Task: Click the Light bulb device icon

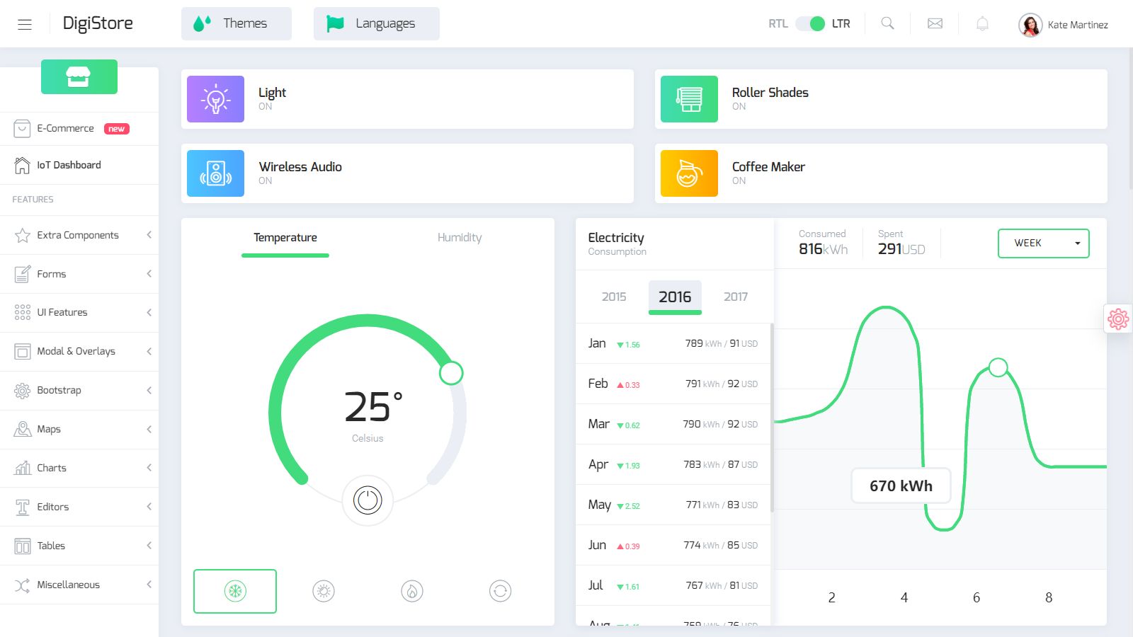Action: tap(215, 99)
